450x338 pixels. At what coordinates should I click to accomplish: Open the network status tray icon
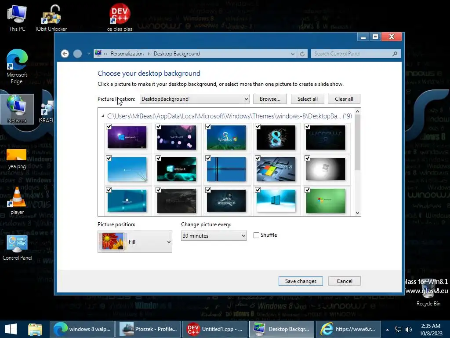tap(398, 330)
